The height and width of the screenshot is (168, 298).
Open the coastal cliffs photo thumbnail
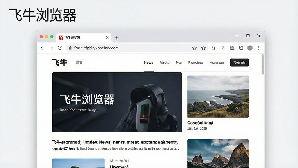click(218, 96)
